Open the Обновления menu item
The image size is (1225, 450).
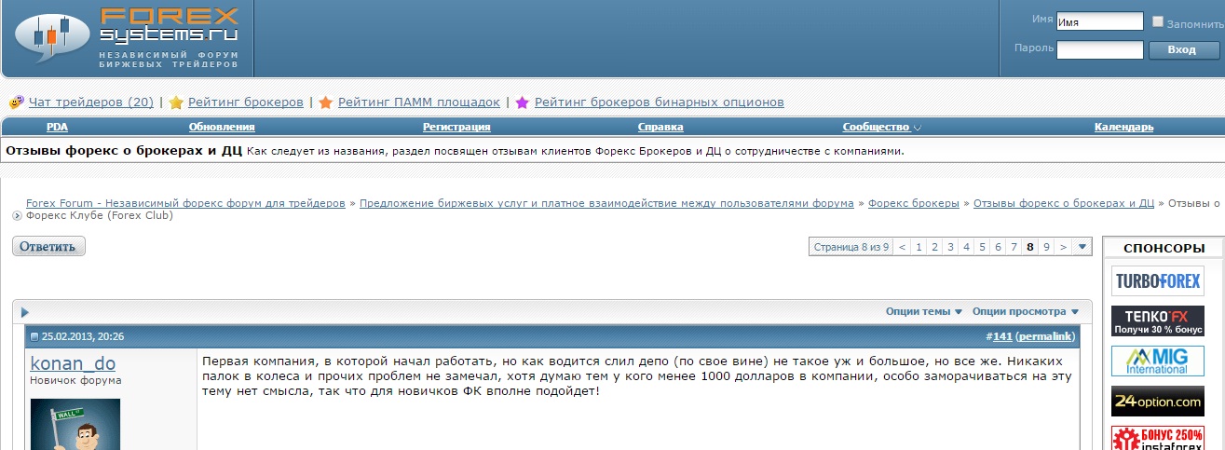pyautogui.click(x=222, y=127)
